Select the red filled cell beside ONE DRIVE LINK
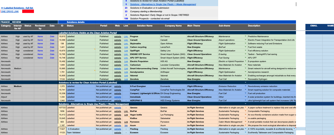 28,11
